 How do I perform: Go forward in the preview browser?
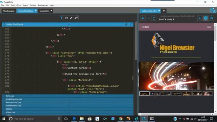click(149, 18)
